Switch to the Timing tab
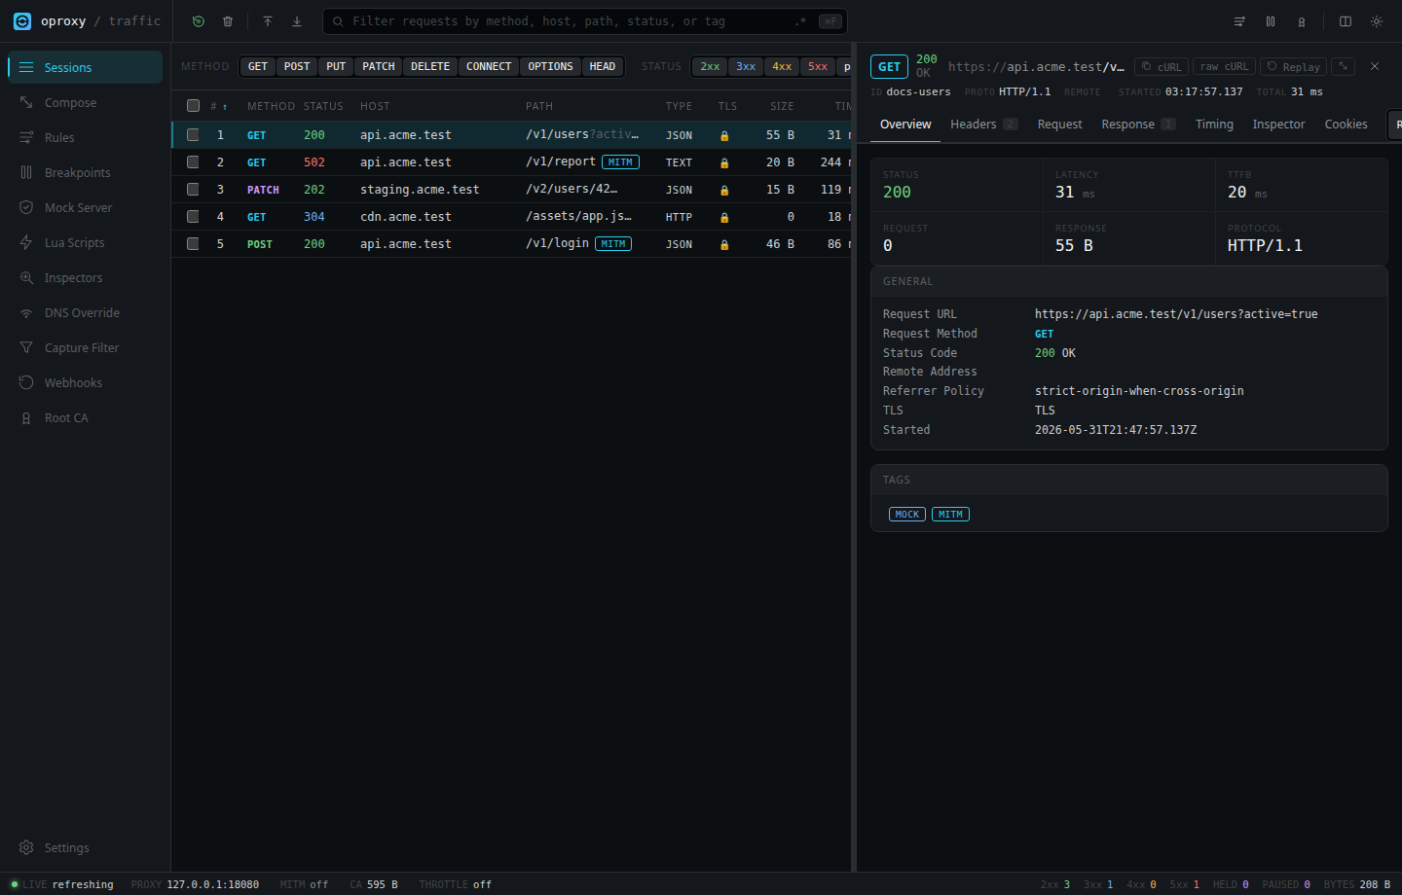1402x895 pixels. pos(1214,125)
